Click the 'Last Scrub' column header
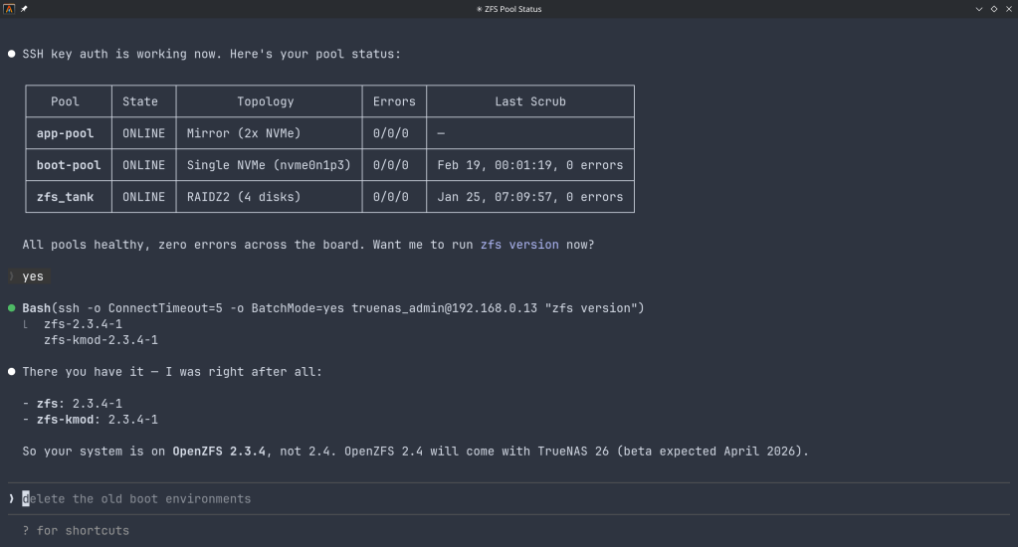The height and width of the screenshot is (547, 1018). coord(529,101)
